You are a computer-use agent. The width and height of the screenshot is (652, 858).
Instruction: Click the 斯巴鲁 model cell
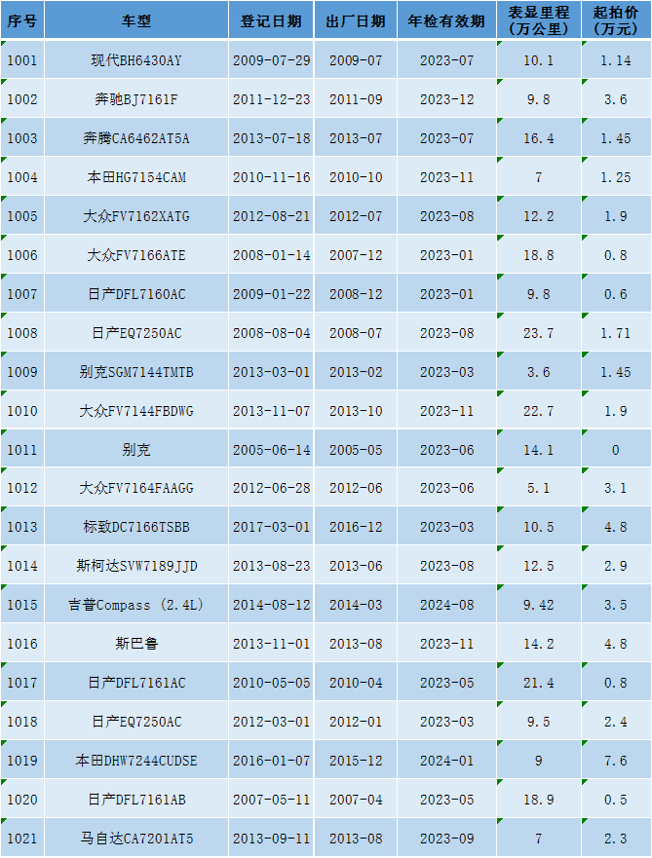136,643
